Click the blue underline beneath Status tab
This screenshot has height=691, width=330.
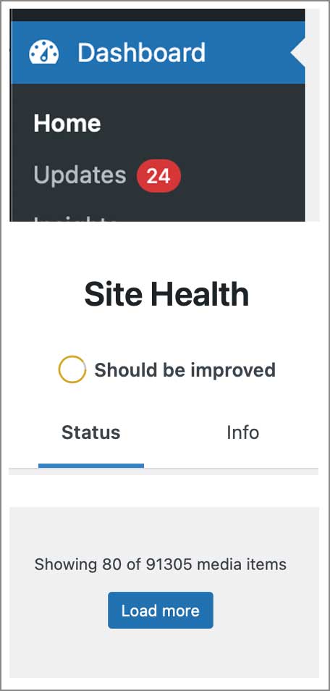click(90, 465)
